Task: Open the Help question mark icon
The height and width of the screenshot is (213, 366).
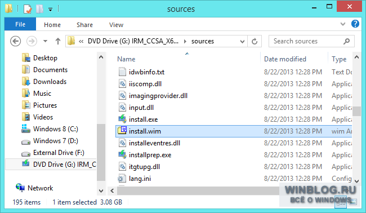Action: pos(355,24)
